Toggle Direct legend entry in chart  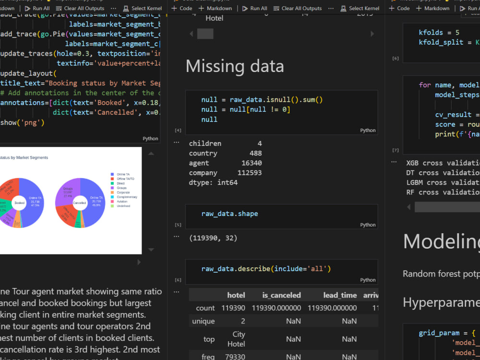click(x=118, y=183)
